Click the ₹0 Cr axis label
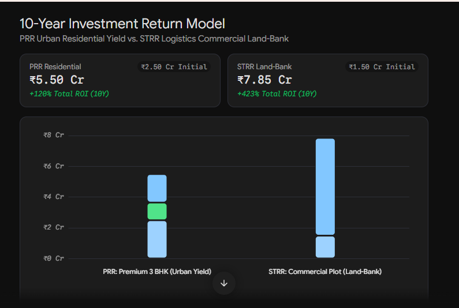The width and height of the screenshot is (459, 308). click(54, 258)
